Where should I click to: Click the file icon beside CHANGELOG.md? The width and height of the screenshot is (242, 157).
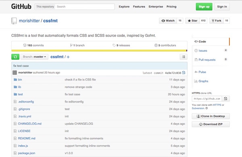(15, 124)
